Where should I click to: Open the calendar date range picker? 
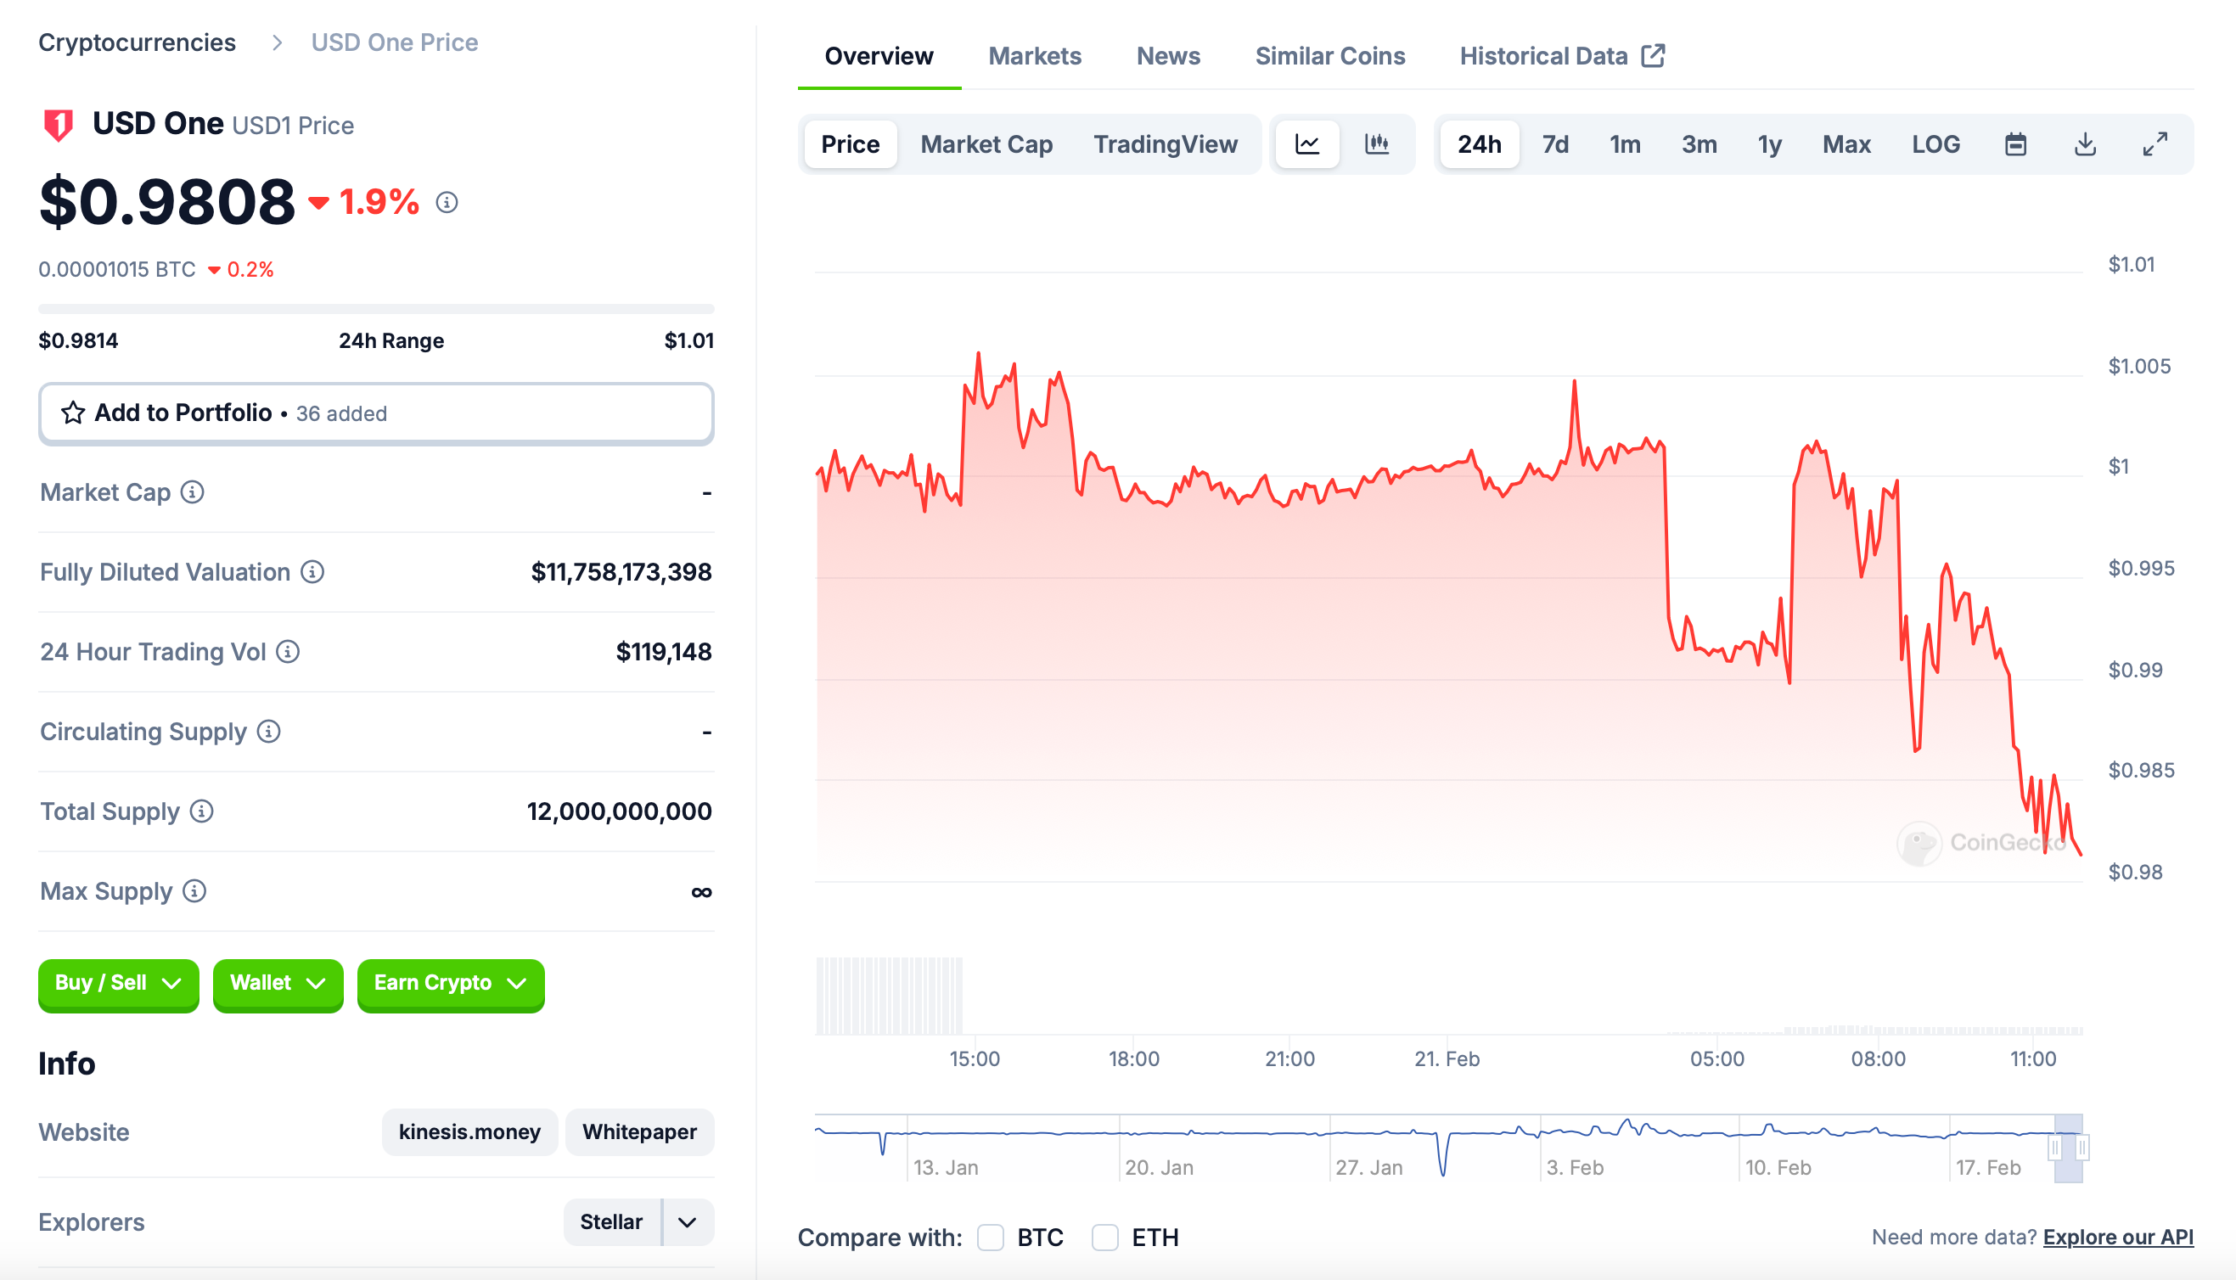[2015, 144]
